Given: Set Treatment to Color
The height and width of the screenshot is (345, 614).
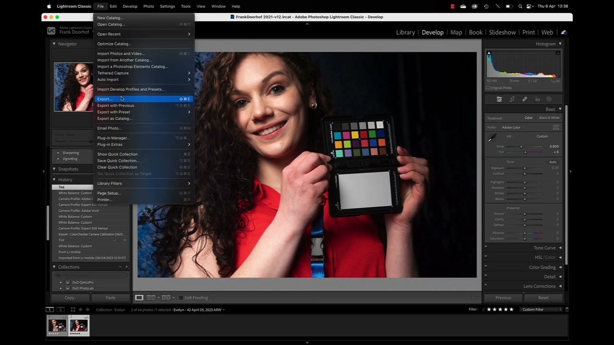Looking at the screenshot, I should 529,118.
